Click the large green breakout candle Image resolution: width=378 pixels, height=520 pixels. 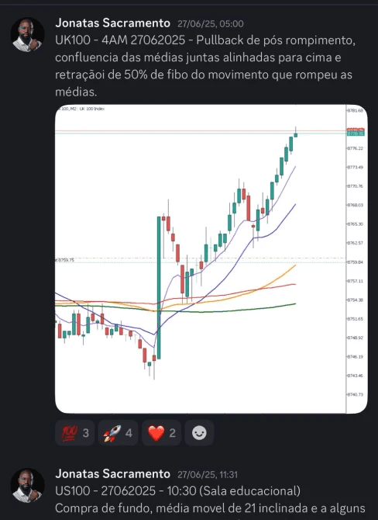point(159,287)
